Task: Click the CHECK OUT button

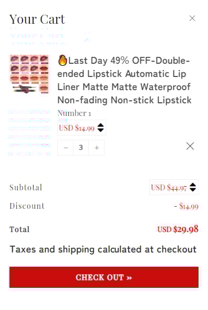Action: 104,277
